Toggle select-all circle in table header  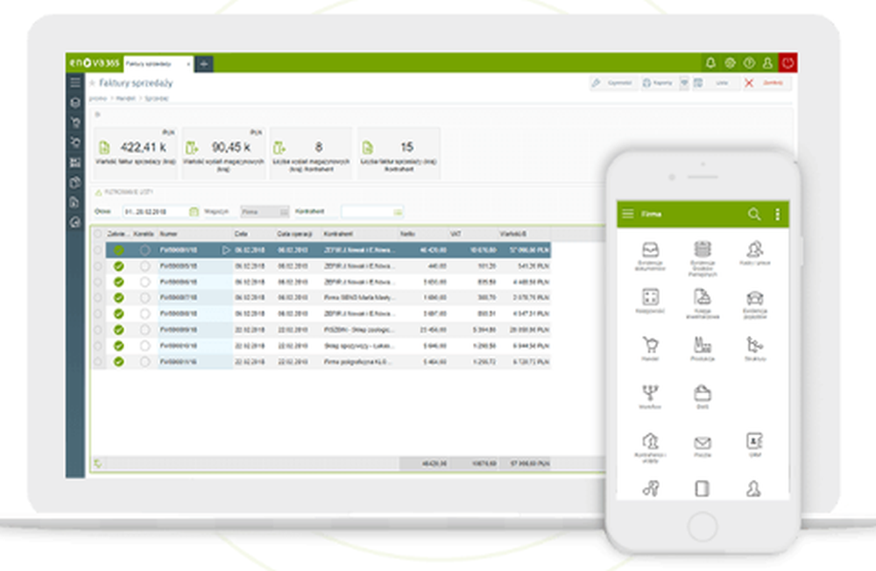click(98, 234)
